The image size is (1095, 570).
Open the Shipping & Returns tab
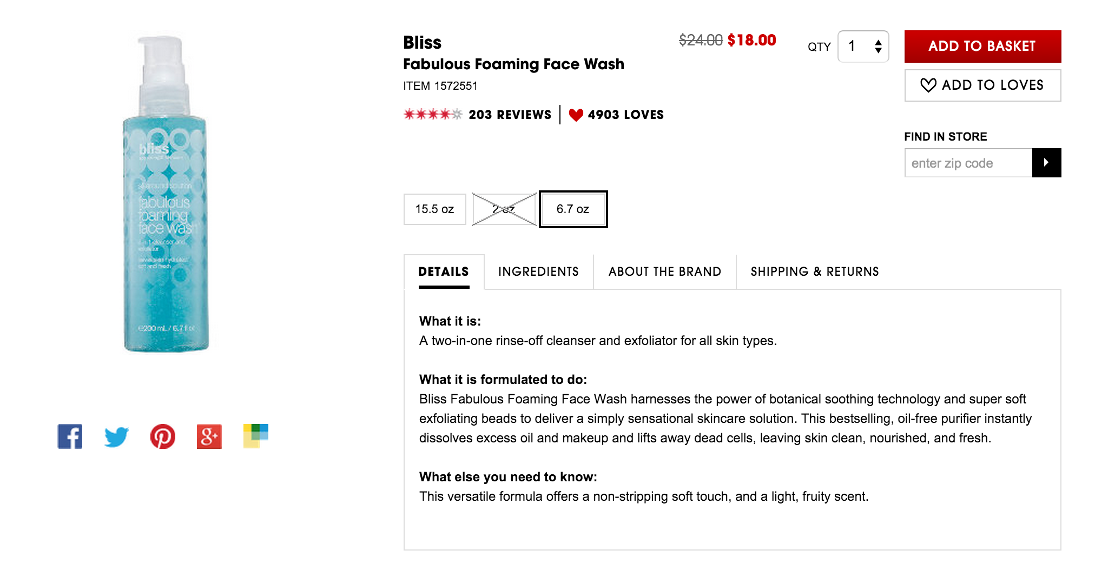pos(814,271)
